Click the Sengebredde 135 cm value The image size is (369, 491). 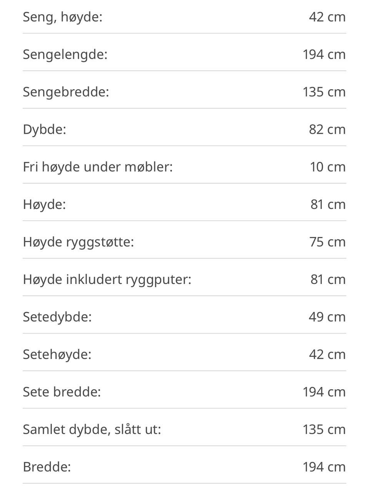coord(324,92)
